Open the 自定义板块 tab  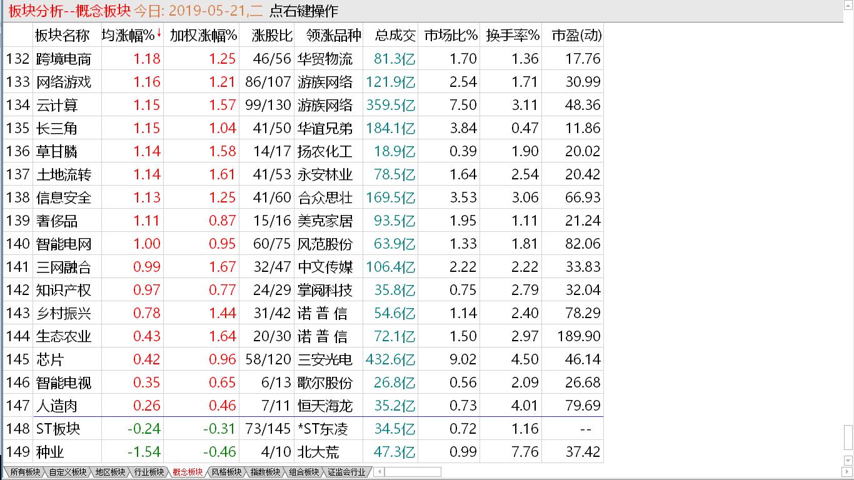tap(68, 472)
